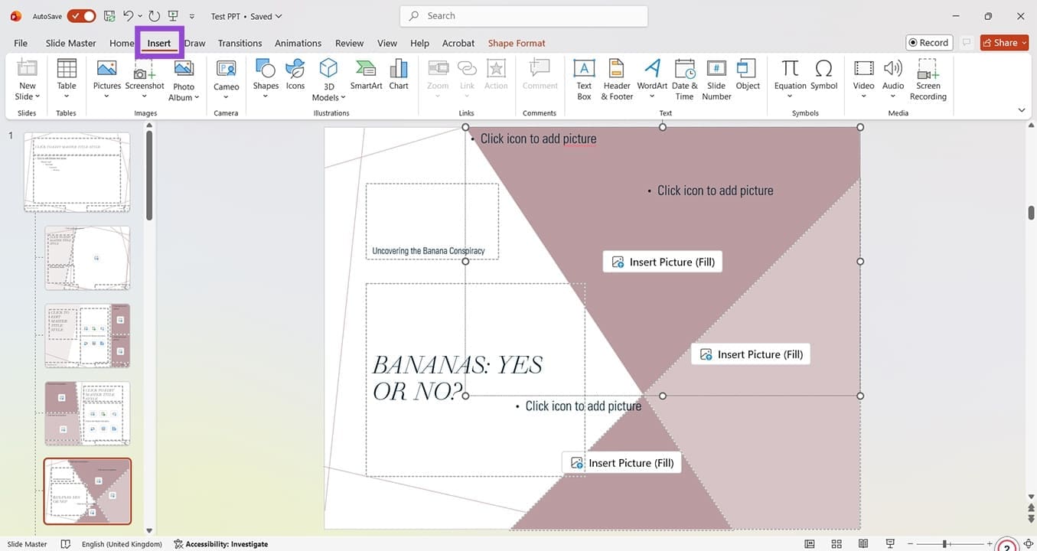This screenshot has height=551, width=1037.
Task: Click the Share button
Action: pos(1004,43)
